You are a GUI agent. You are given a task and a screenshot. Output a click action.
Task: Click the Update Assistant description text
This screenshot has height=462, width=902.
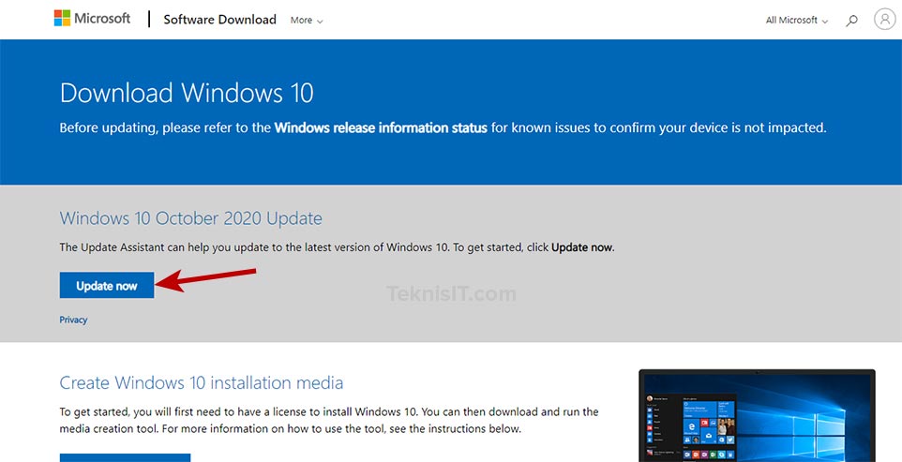click(338, 248)
